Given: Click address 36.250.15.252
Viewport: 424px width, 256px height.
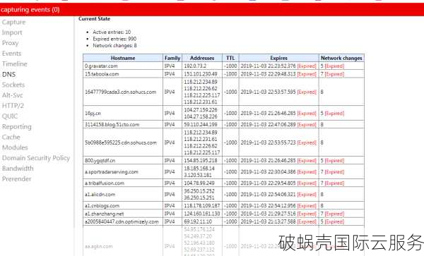Looking at the screenshot, I should coord(199,191).
